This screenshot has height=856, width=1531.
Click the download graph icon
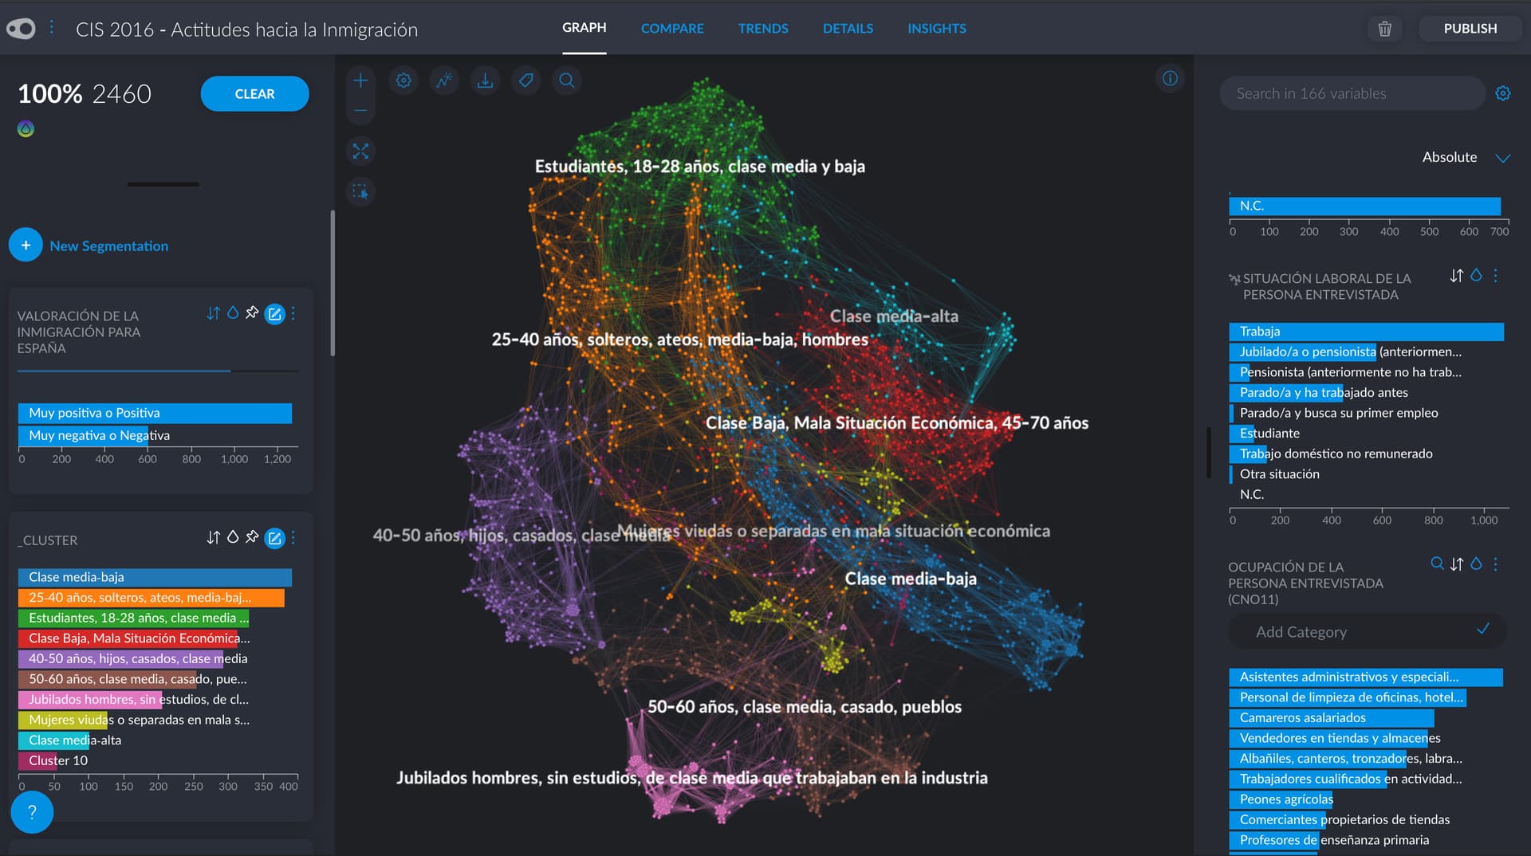(x=485, y=80)
